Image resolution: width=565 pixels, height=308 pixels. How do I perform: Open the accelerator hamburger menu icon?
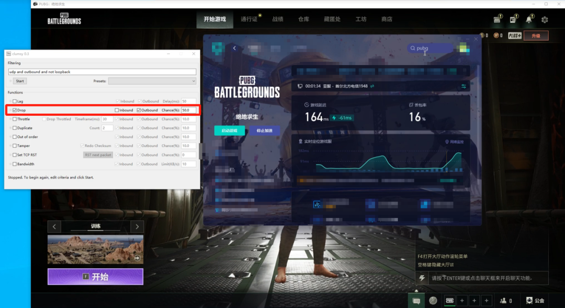(x=459, y=39)
